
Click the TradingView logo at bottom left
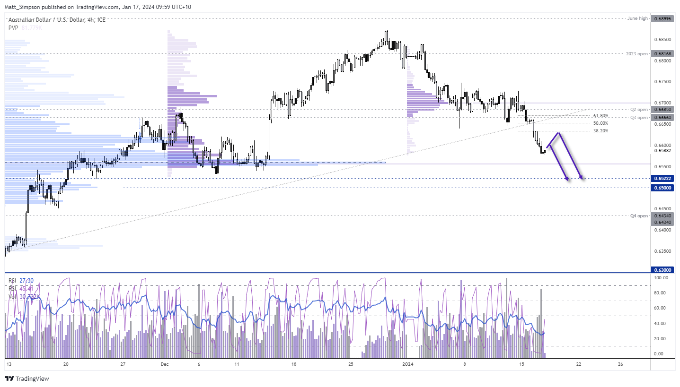pyautogui.click(x=27, y=378)
